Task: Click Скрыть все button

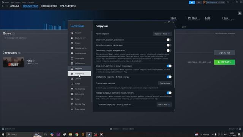Action: click(224, 53)
